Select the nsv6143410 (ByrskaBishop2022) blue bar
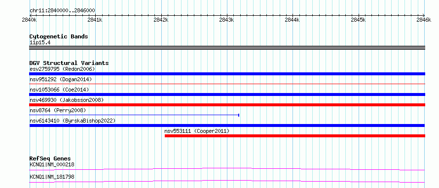Image resolution: width=439 pixels, height=188 pixels. click(227, 125)
